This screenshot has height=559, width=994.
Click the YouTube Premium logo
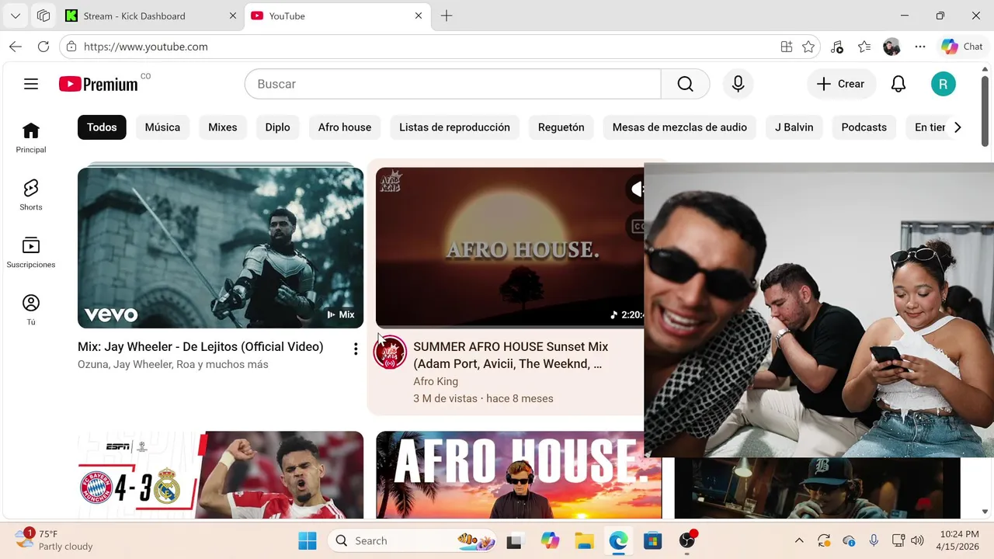point(99,84)
